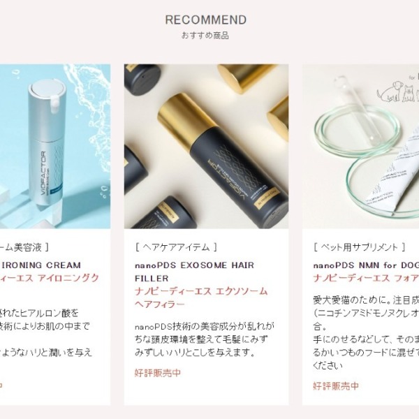The height and width of the screenshot is (419, 419).
Task: Click the ナノピーディーエス エクソソーム ヘアフィラー name
Action: (x=201, y=297)
